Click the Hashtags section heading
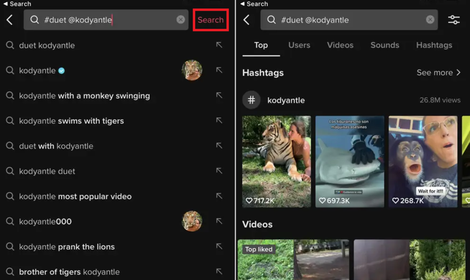The image size is (470, 280). [x=263, y=73]
